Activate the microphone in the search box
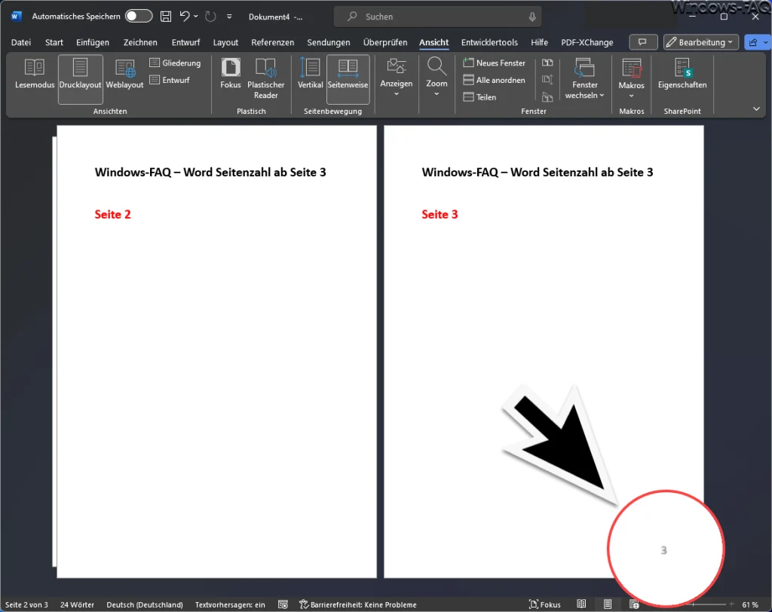 click(x=532, y=17)
